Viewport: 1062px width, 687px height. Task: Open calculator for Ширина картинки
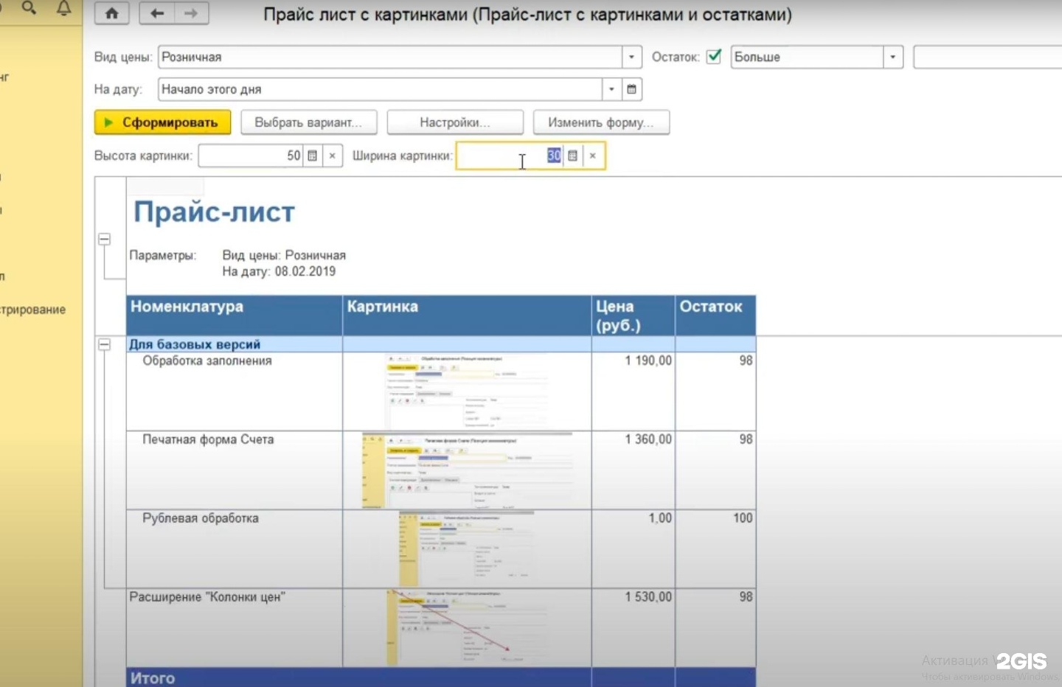point(572,156)
